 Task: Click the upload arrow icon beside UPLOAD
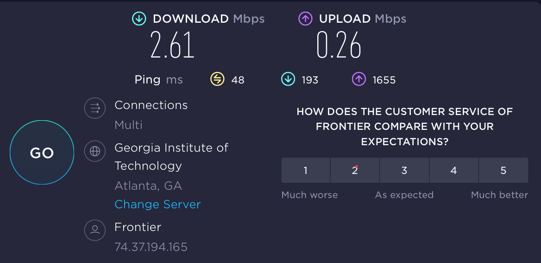tap(305, 19)
